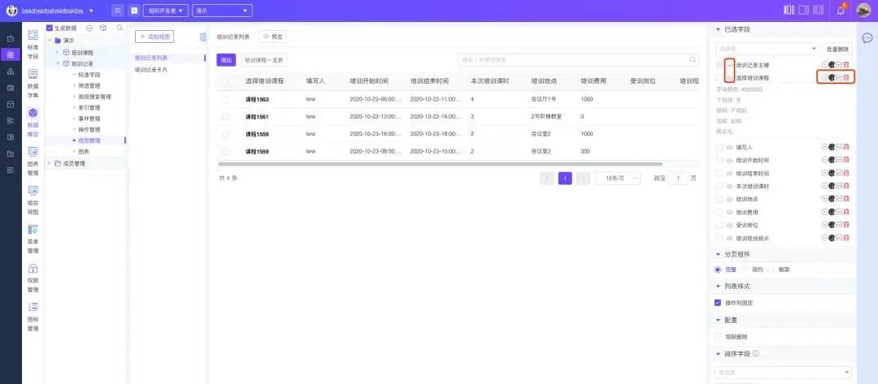Open the chat bubble icon at right edge
This screenshot has height=384, width=878.
tap(867, 38)
